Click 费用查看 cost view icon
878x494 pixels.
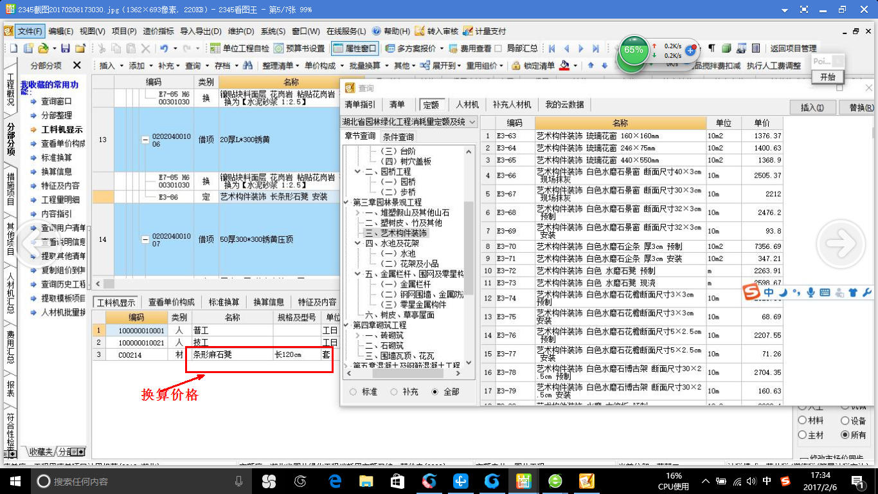click(x=470, y=48)
